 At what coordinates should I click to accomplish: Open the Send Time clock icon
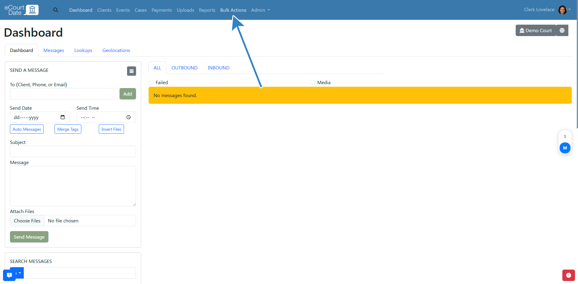point(129,117)
